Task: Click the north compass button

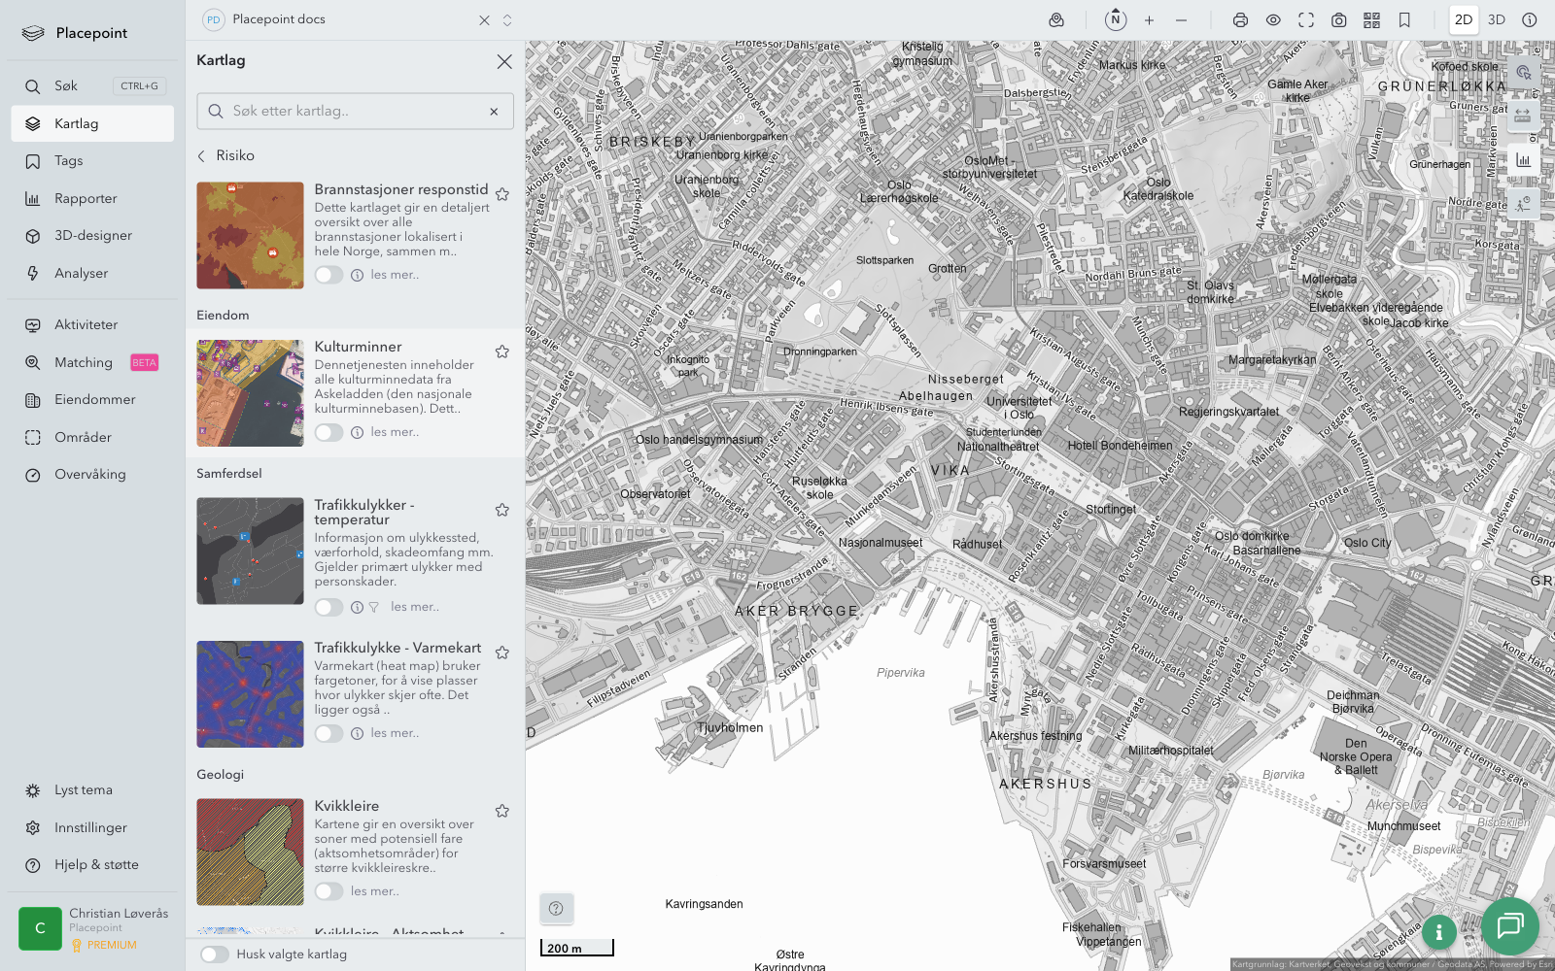Action: click(x=1116, y=20)
